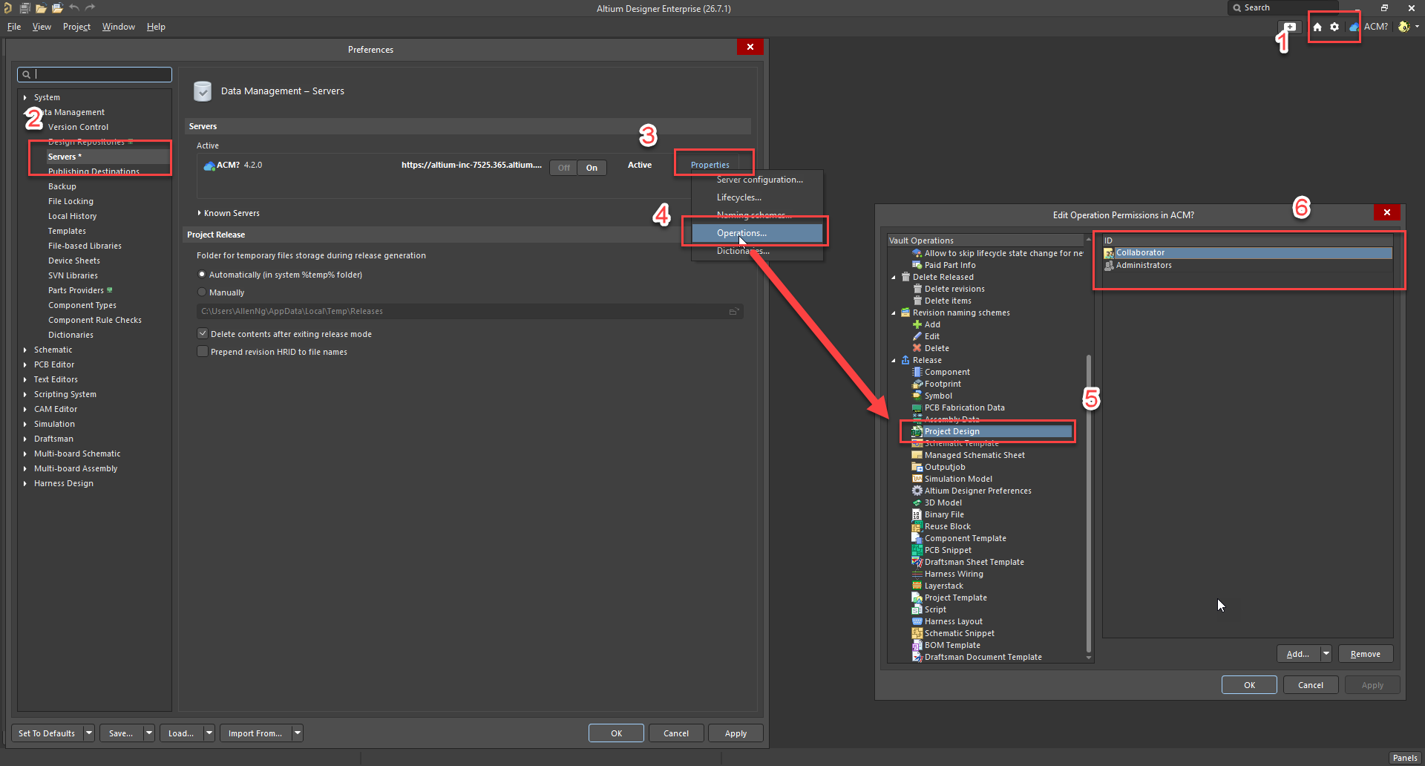This screenshot has height=766, width=1425.
Task: Click Remove in the permissions dialog
Action: coord(1366,654)
